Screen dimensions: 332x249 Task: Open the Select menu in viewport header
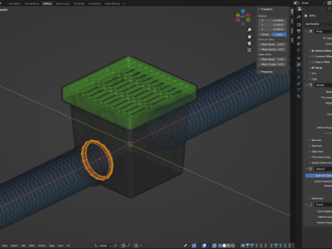tap(15, 246)
